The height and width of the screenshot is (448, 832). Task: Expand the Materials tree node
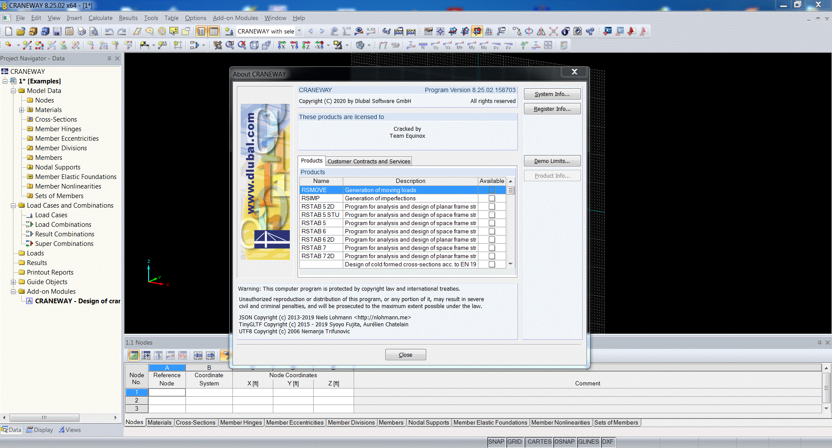tap(22, 110)
